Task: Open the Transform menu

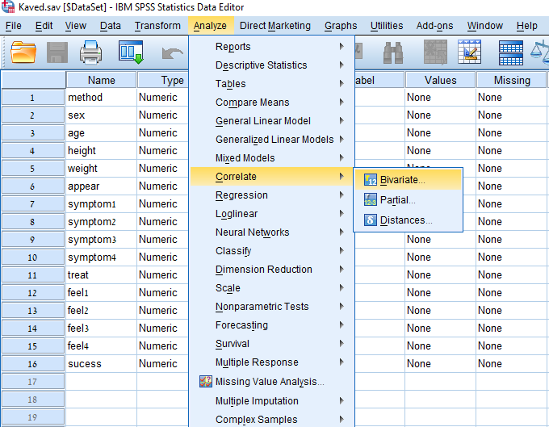Action: [x=157, y=26]
